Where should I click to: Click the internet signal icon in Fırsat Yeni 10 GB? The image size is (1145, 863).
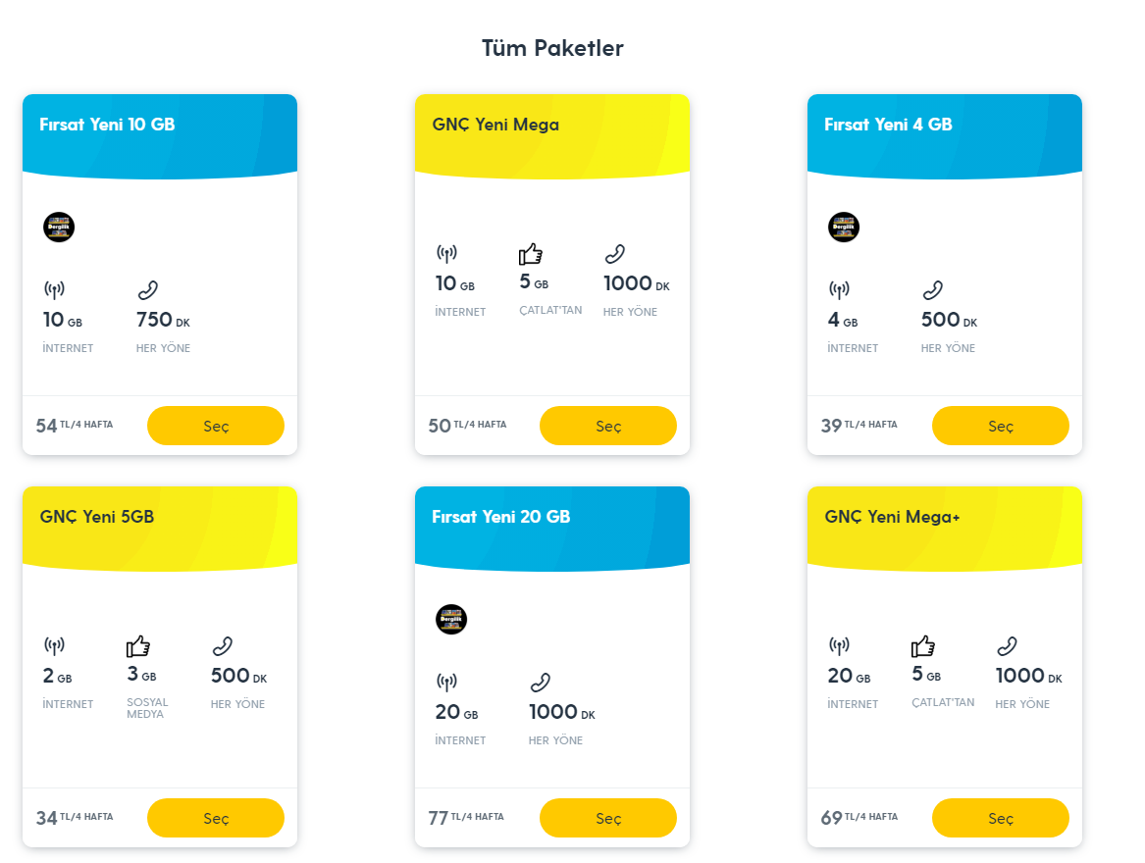(x=54, y=290)
